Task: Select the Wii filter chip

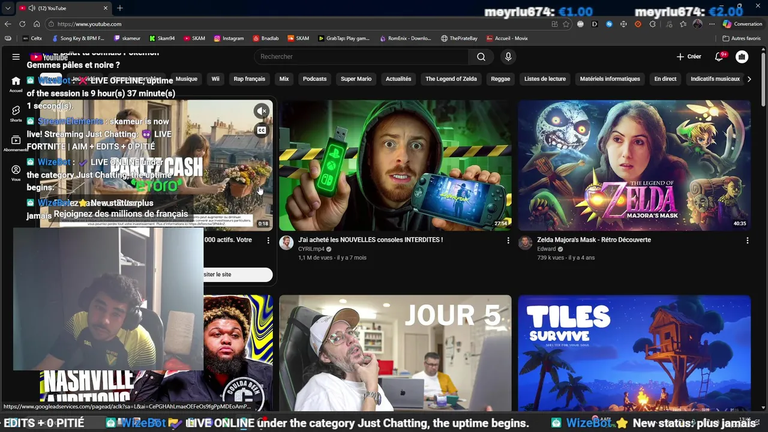Action: pyautogui.click(x=215, y=79)
